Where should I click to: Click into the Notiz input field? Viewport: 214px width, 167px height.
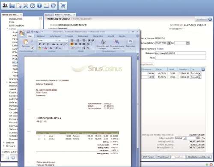tap(181, 57)
